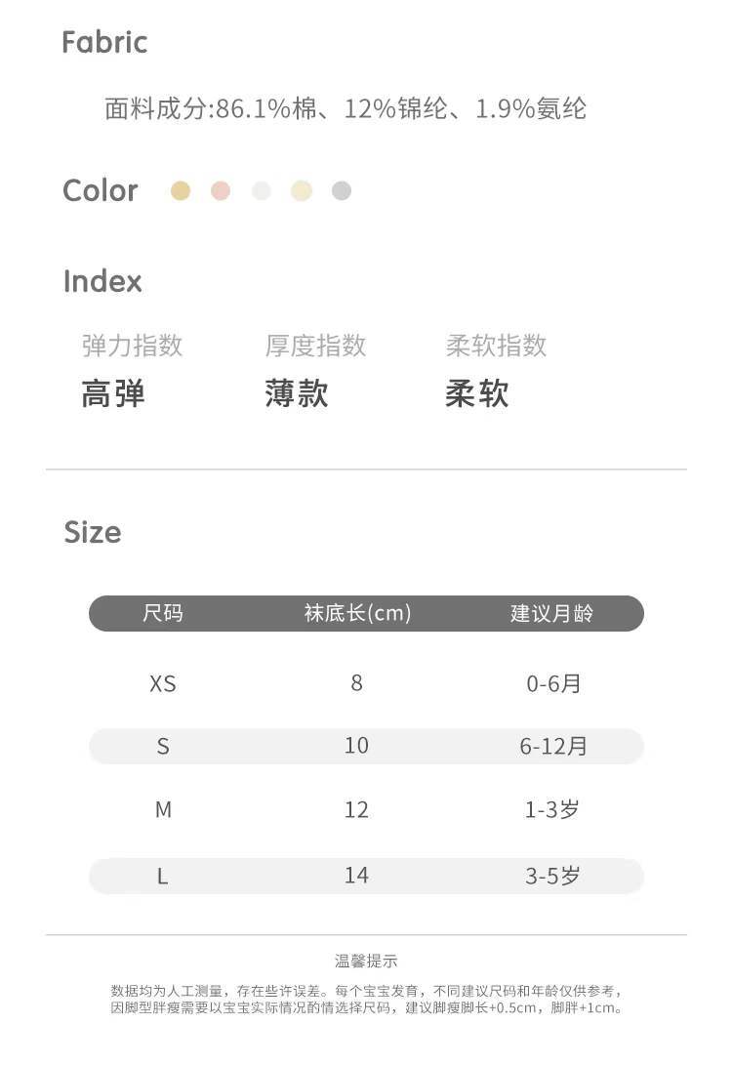
Task: Select the 柔软 softness value
Action: pyautogui.click(x=477, y=393)
